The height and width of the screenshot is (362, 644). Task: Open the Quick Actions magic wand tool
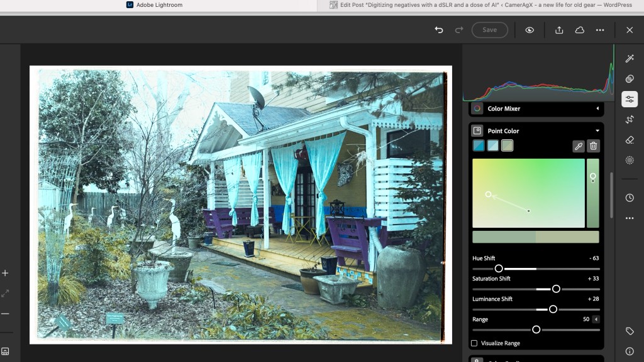(x=630, y=58)
